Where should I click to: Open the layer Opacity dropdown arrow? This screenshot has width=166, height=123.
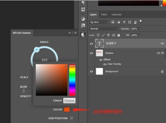140,29
